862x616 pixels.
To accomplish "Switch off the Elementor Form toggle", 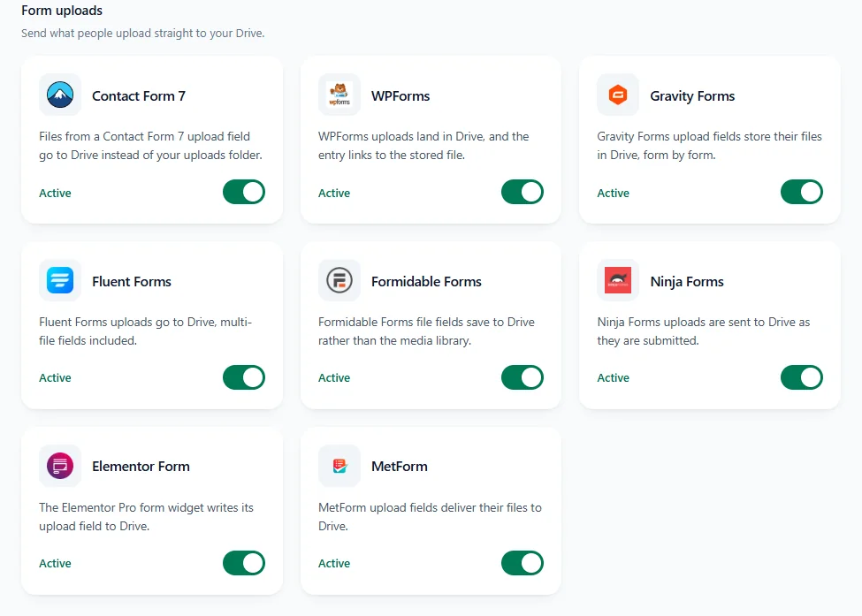I will tap(243, 563).
